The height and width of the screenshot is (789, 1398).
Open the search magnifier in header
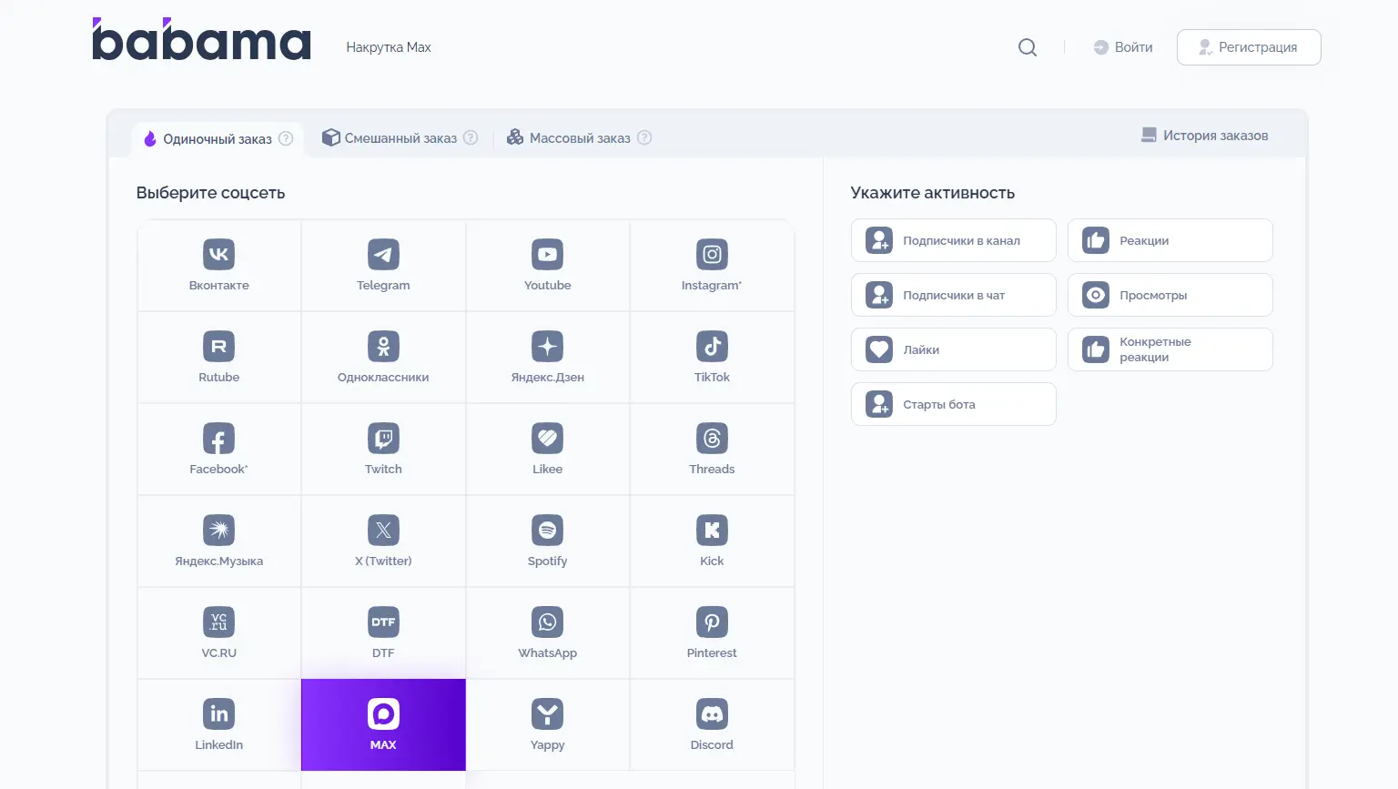1028,47
